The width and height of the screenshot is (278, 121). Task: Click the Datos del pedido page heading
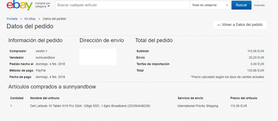click(x=30, y=26)
